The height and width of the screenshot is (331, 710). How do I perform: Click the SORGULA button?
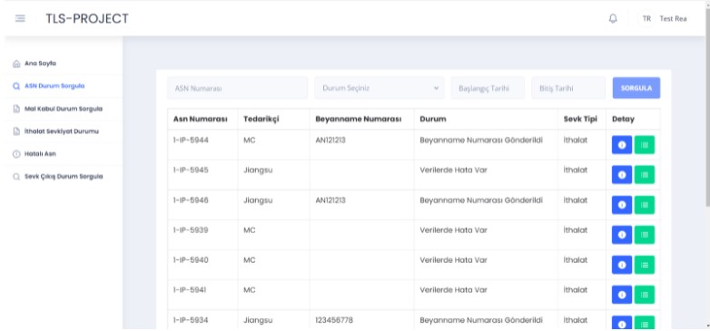click(636, 88)
